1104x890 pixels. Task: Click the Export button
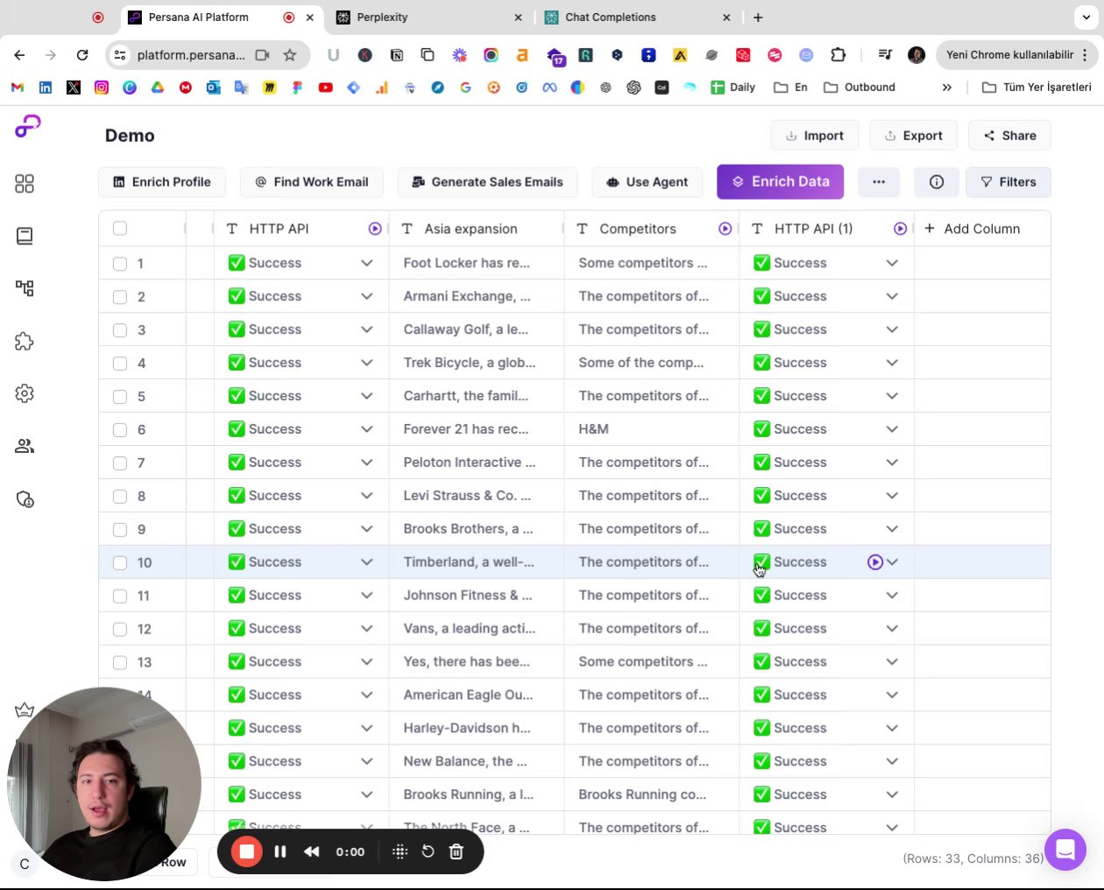tap(913, 136)
